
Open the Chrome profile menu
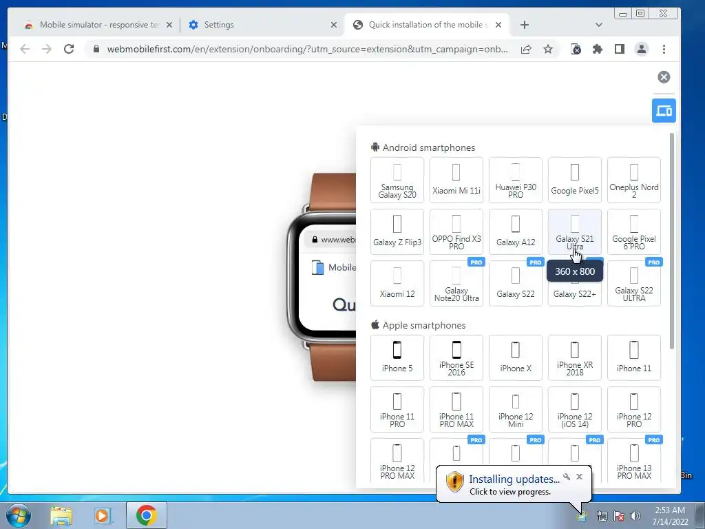point(642,49)
